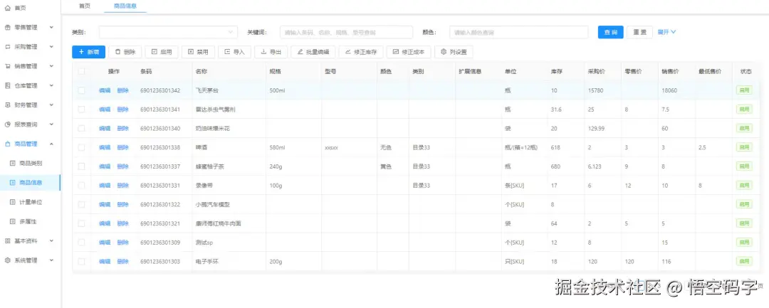Click the 导出 download toolbar button
This screenshot has height=308, width=769.
(271, 52)
